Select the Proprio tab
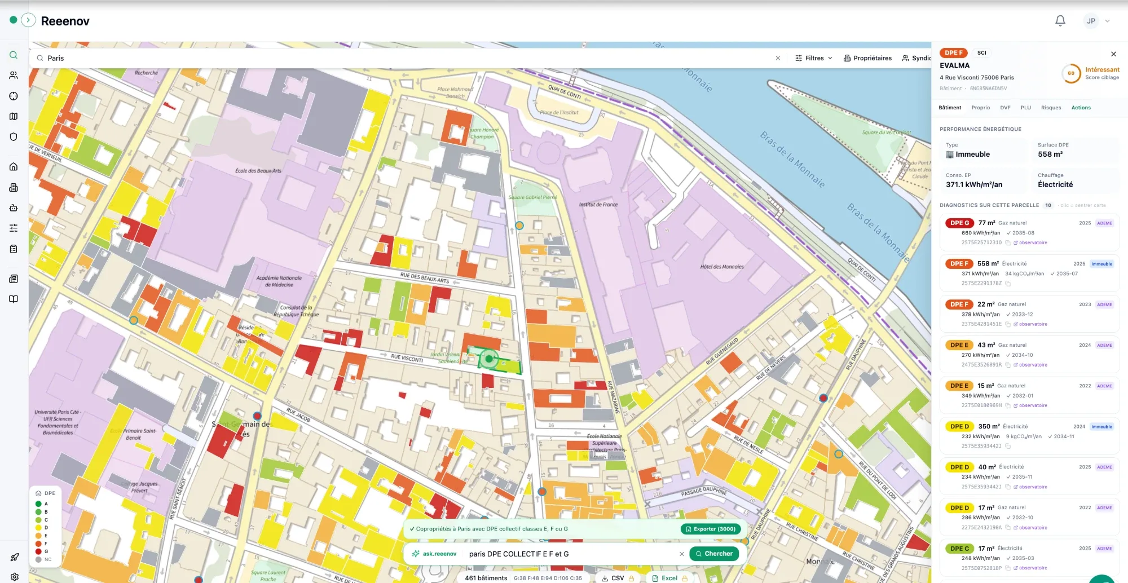1128x583 pixels. [x=981, y=108]
